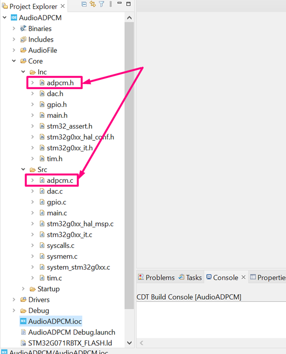Image resolution: width=286 pixels, height=354 pixels.
Task: Expand the AudioFile folder
Action: click(x=14, y=50)
